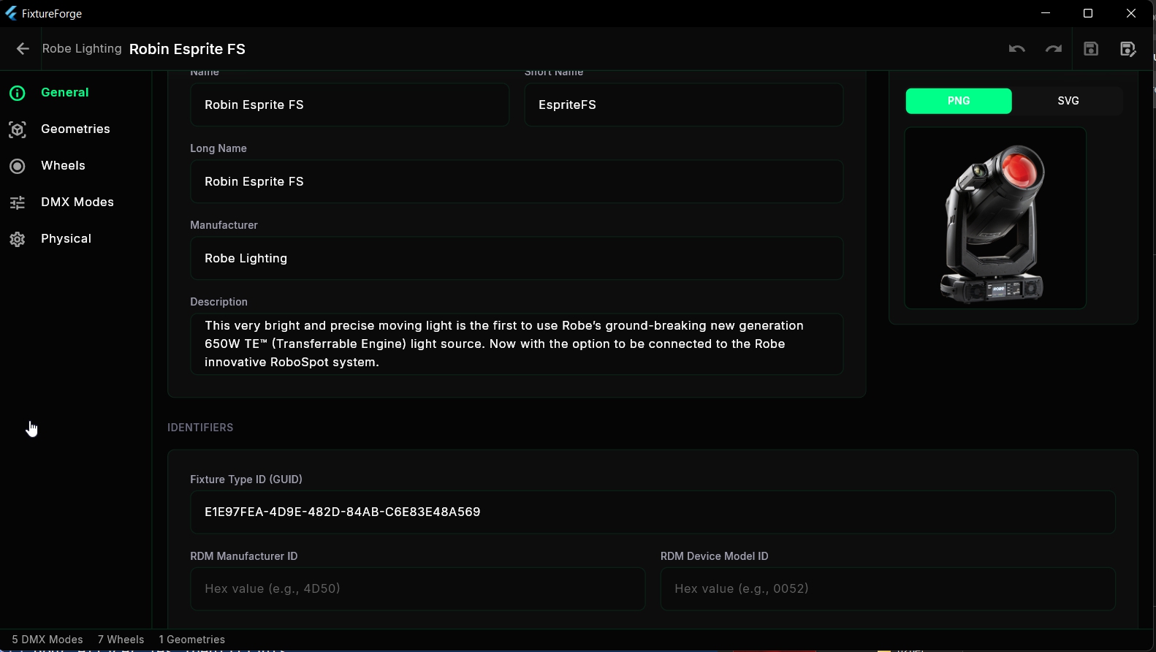Click into the Description text area

coord(517,344)
